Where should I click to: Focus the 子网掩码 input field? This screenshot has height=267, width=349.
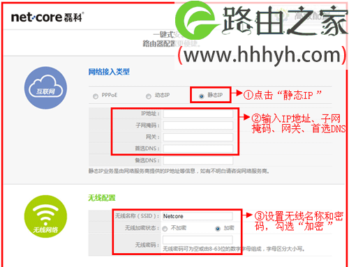198,125
